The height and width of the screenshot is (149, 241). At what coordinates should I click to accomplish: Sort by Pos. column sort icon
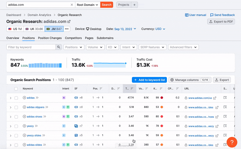(101, 89)
